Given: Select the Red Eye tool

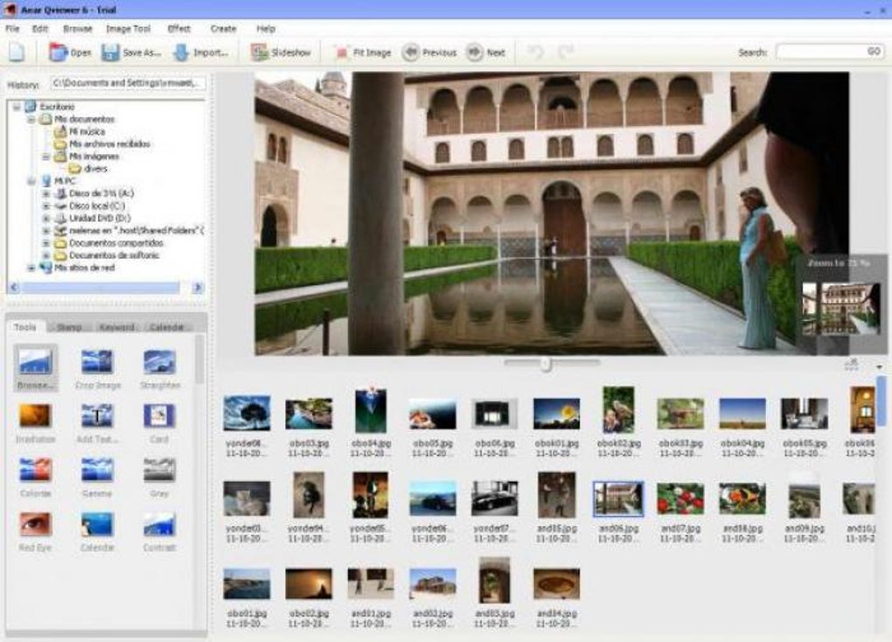Looking at the screenshot, I should pyautogui.click(x=35, y=530).
